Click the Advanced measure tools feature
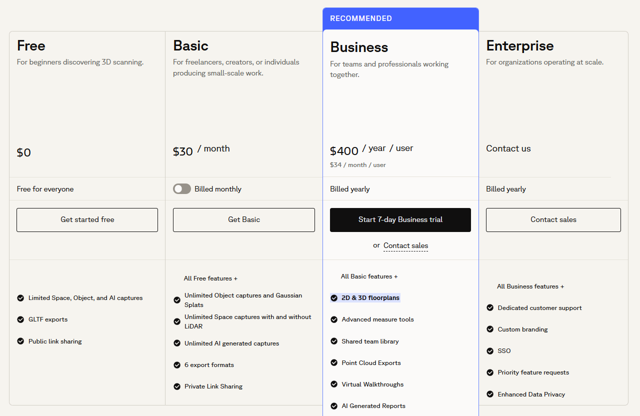Viewport: 640px width, 416px height. pos(377,319)
